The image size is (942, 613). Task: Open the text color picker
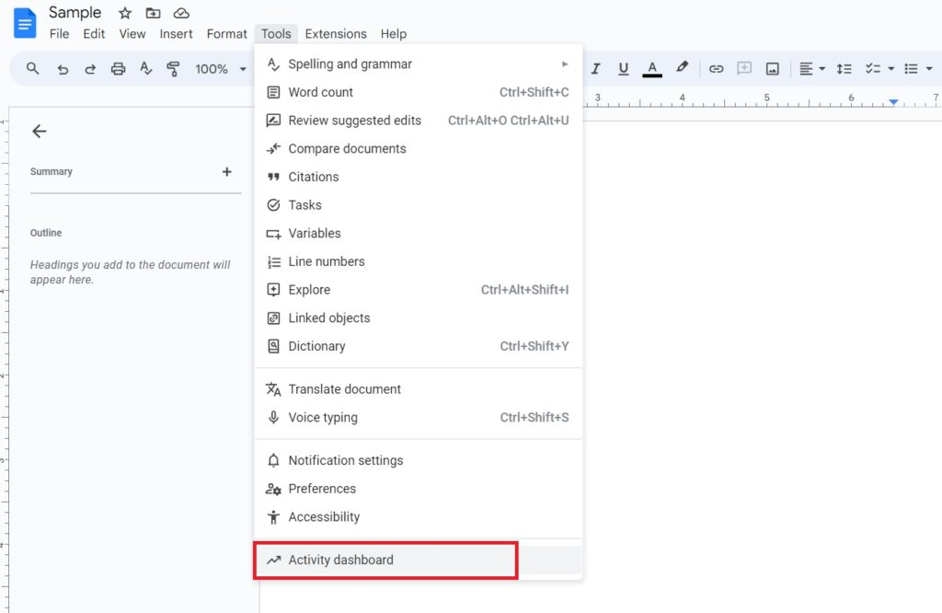pyautogui.click(x=651, y=68)
